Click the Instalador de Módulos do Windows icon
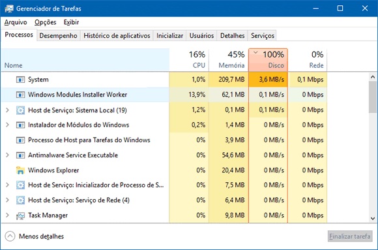 tap(20, 125)
